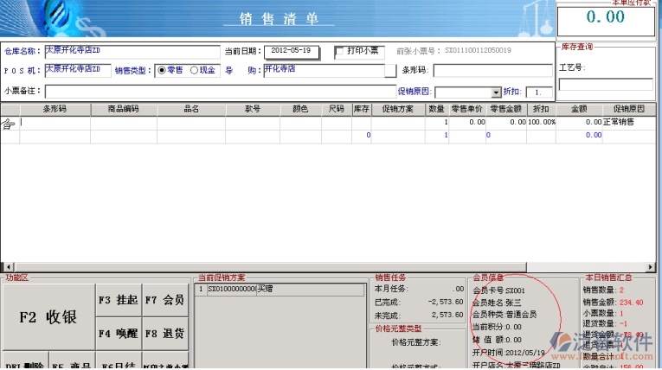The width and height of the screenshot is (662, 370).
Task: Click the 促销方案 column header
Action: [x=397, y=110]
